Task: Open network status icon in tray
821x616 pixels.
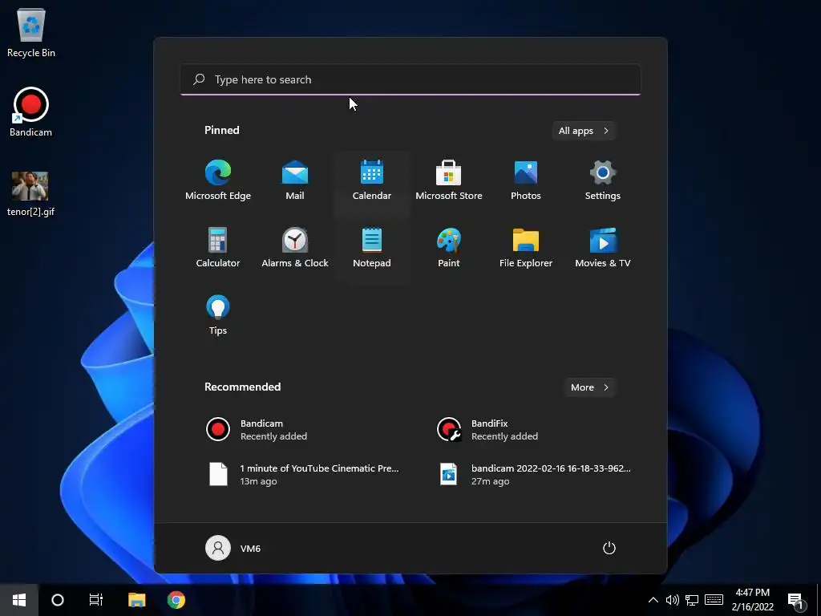Action: tap(692, 600)
